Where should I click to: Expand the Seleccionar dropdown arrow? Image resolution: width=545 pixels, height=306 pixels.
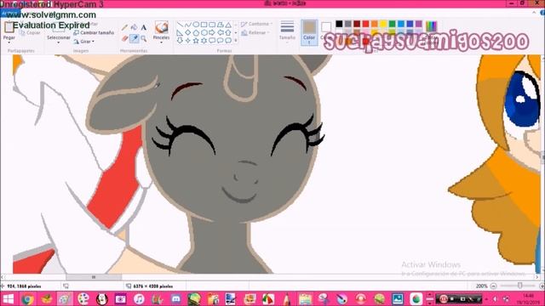coord(59,42)
